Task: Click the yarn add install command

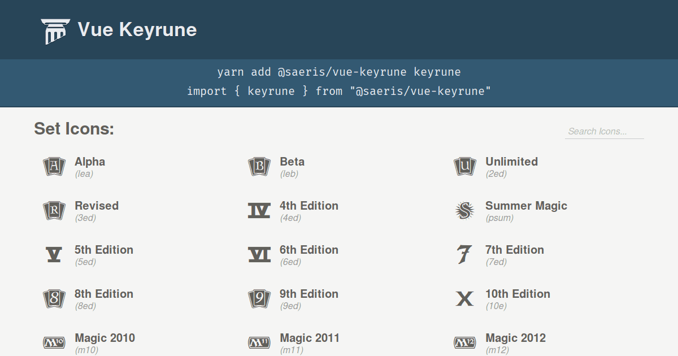Action: tap(339, 72)
